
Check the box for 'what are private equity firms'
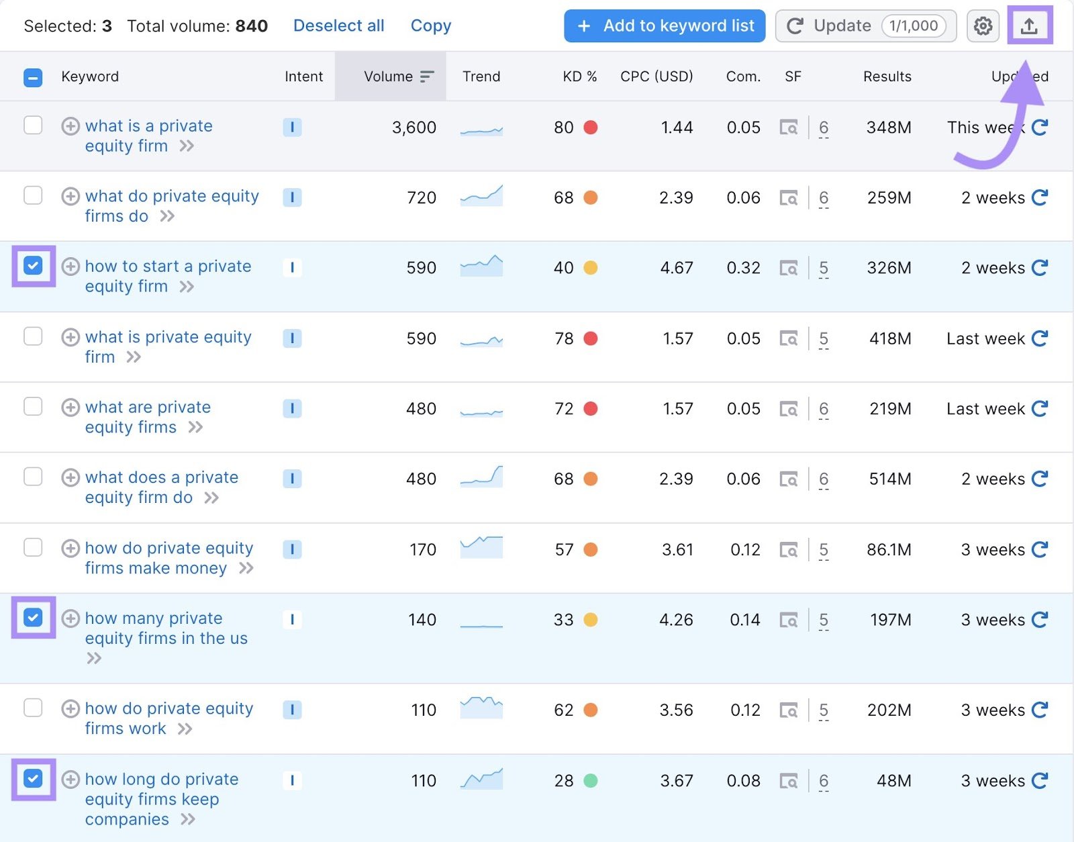tap(32, 408)
